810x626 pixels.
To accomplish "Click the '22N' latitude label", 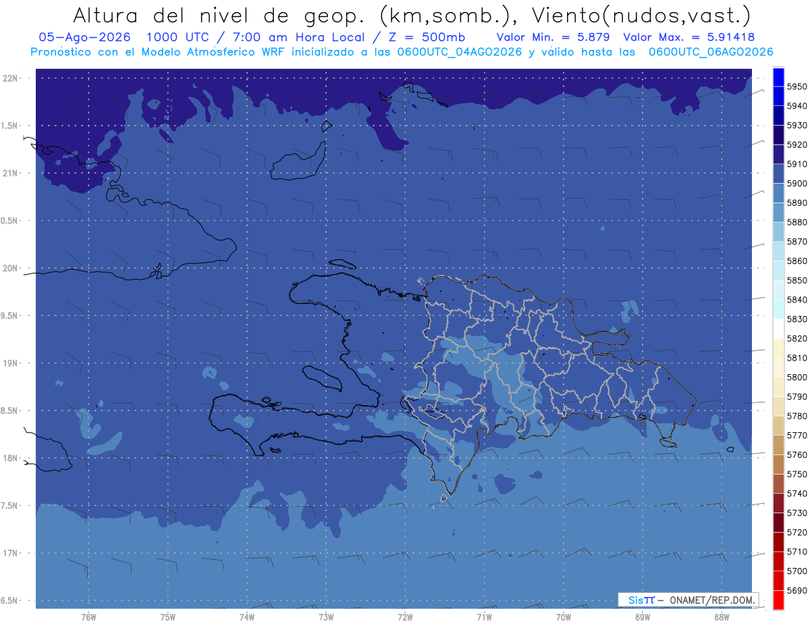I will coord(11,78).
